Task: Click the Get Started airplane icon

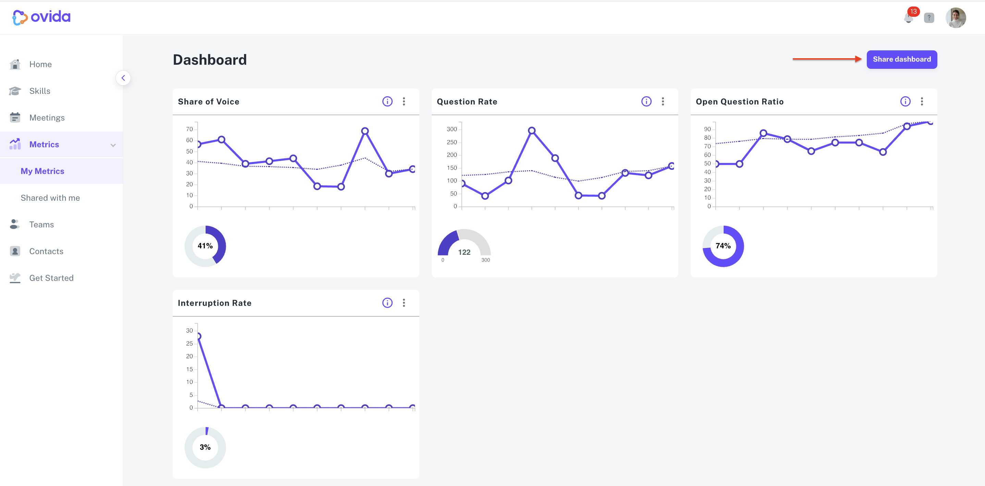Action: (x=15, y=278)
